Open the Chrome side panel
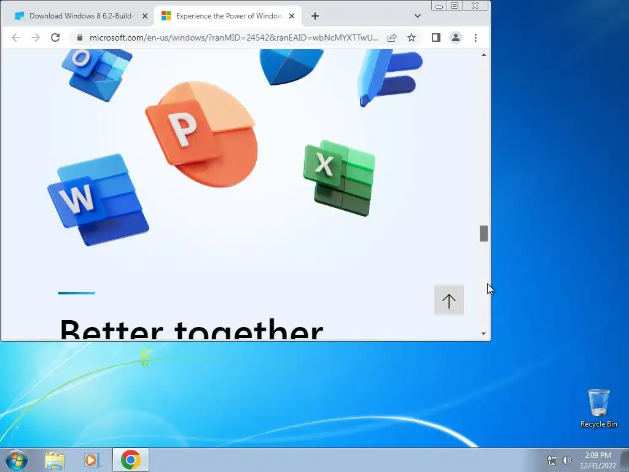 (436, 37)
